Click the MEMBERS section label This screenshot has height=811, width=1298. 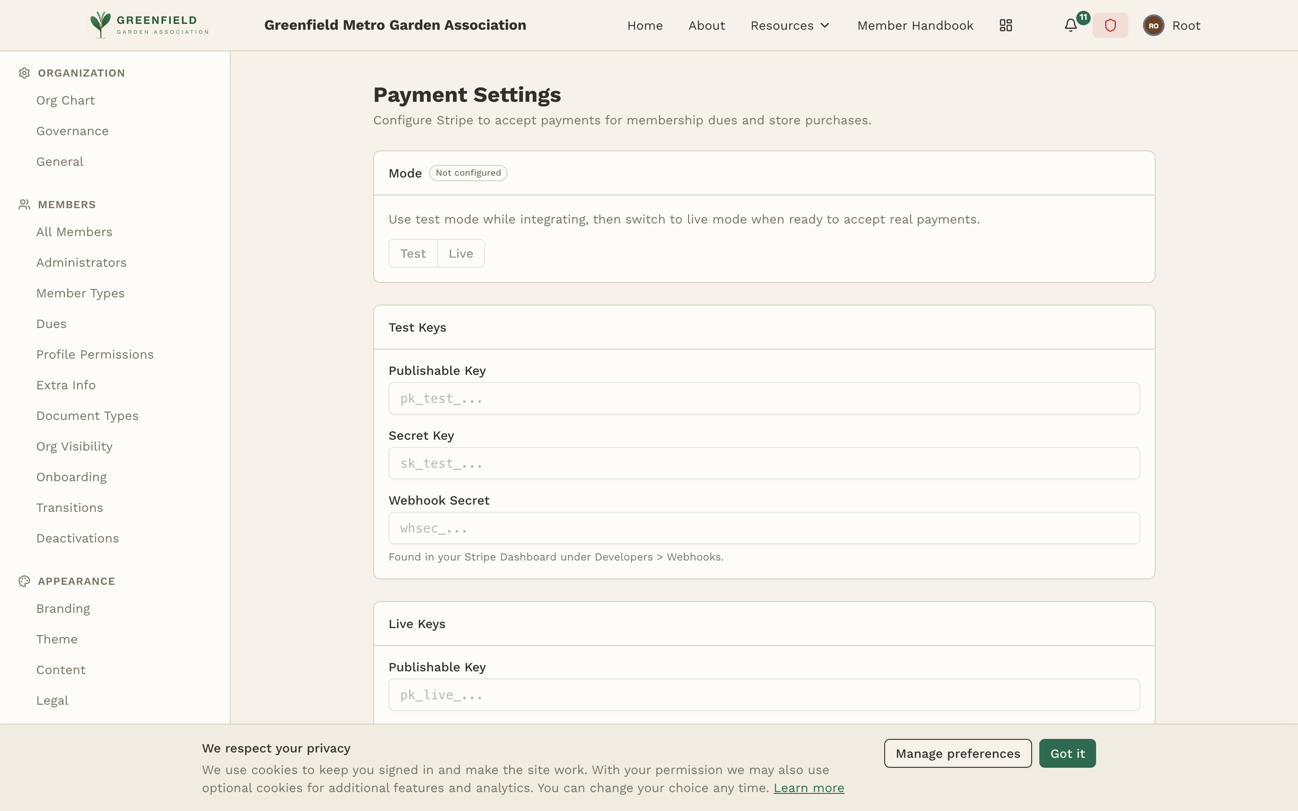[x=67, y=205]
